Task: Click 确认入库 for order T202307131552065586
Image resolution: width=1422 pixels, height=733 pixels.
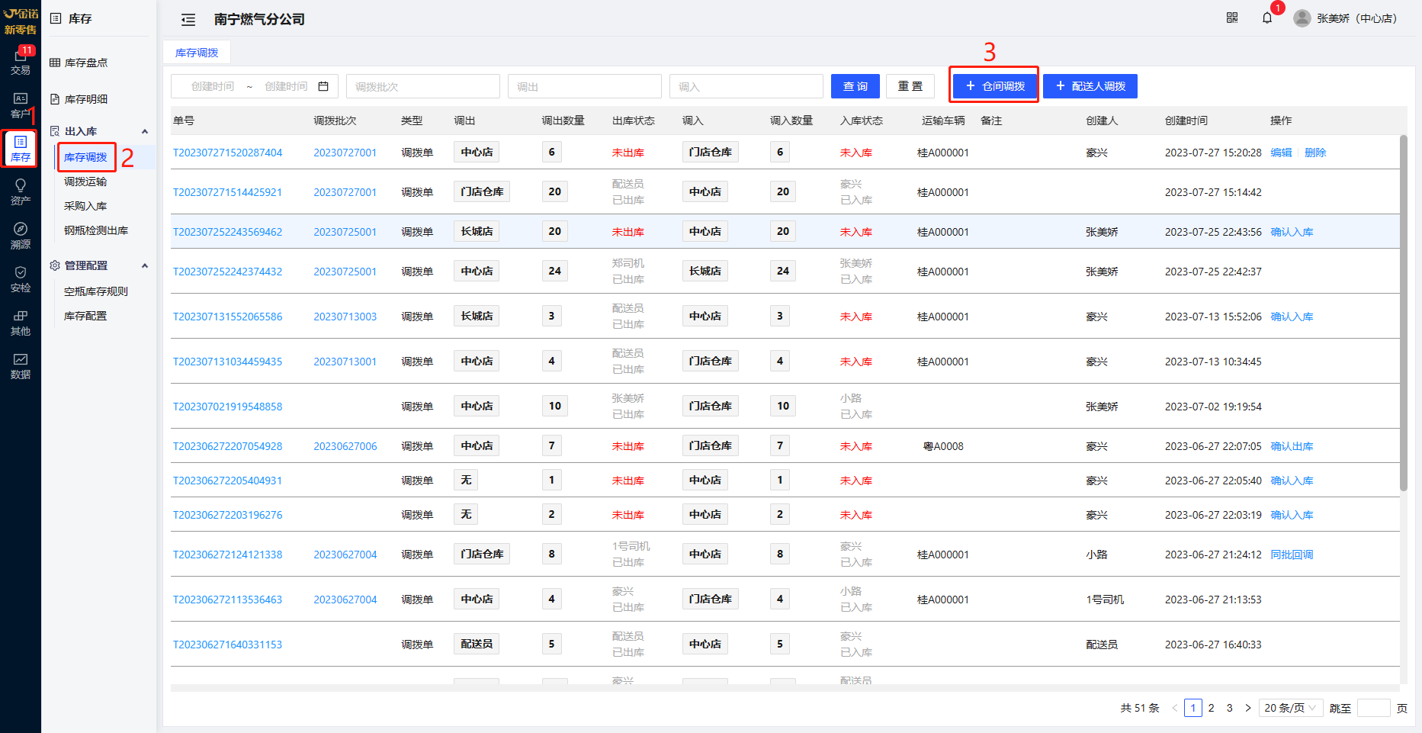Action: [x=1292, y=317]
